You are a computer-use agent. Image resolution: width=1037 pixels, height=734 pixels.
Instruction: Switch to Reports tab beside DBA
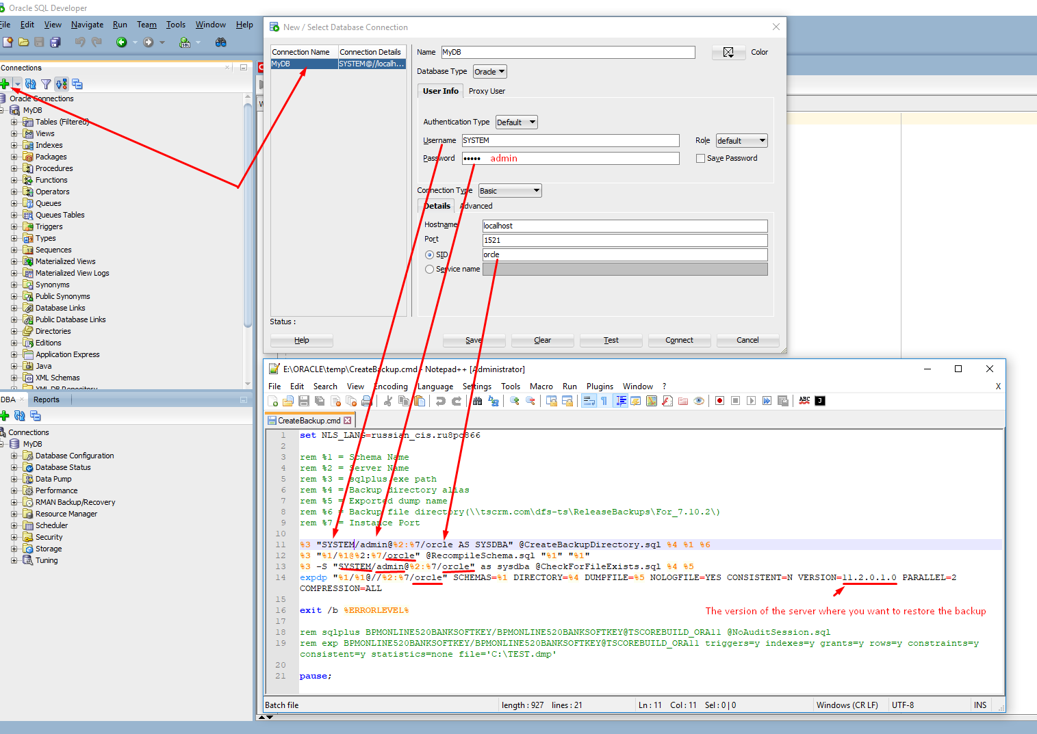point(47,399)
